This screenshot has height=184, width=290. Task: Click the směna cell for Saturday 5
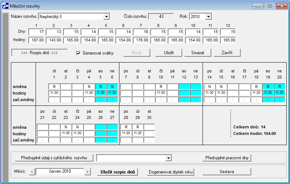(101, 87)
